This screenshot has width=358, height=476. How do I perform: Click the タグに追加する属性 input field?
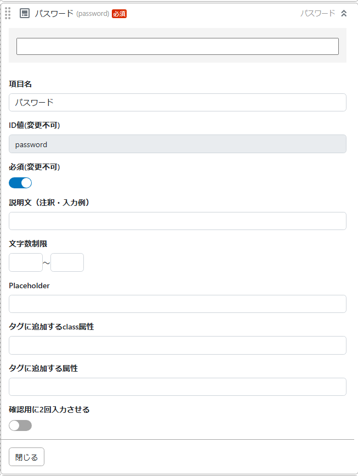178,387
